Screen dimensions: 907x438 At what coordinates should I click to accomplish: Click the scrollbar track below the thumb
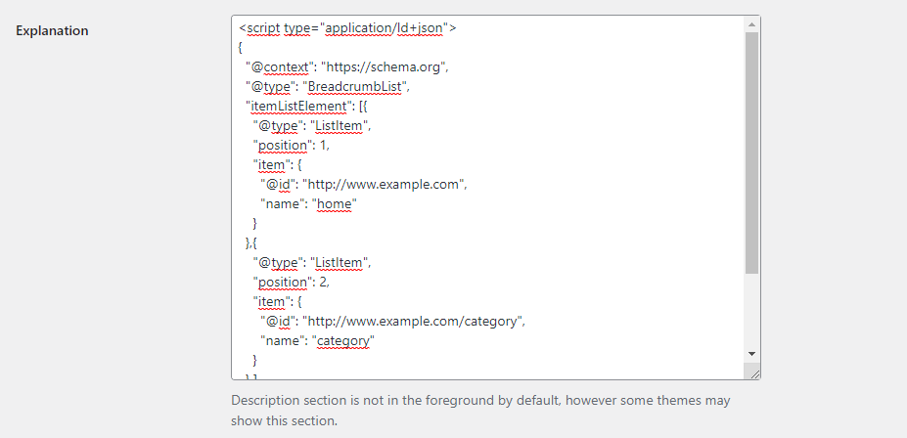751,310
